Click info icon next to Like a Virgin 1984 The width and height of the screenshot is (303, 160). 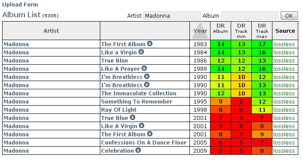(141, 52)
